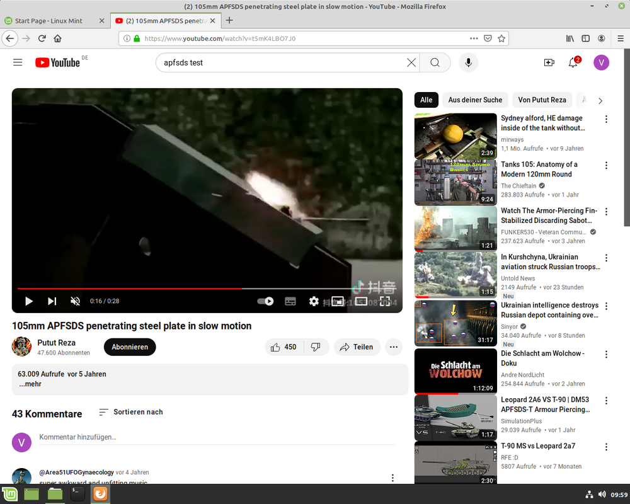Viewport: 630px width, 504px height.
Task: Play the paused video
Action: [x=28, y=301]
